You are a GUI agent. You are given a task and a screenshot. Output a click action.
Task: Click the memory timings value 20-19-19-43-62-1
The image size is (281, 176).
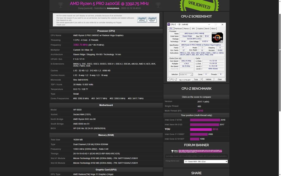96,154
